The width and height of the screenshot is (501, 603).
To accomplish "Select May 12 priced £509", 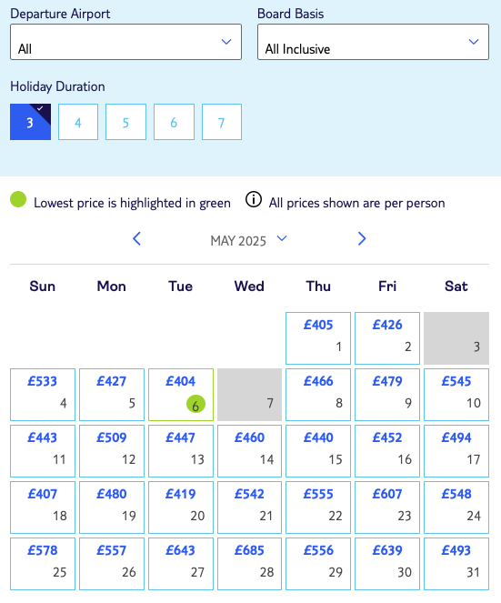I will pyautogui.click(x=112, y=451).
